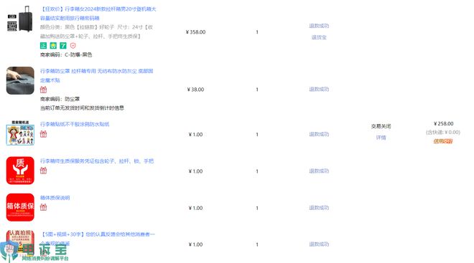474x263 pixels.
Task: Click 退款成功 in the 【5图+视频+30字】 row
Action: pos(319,244)
